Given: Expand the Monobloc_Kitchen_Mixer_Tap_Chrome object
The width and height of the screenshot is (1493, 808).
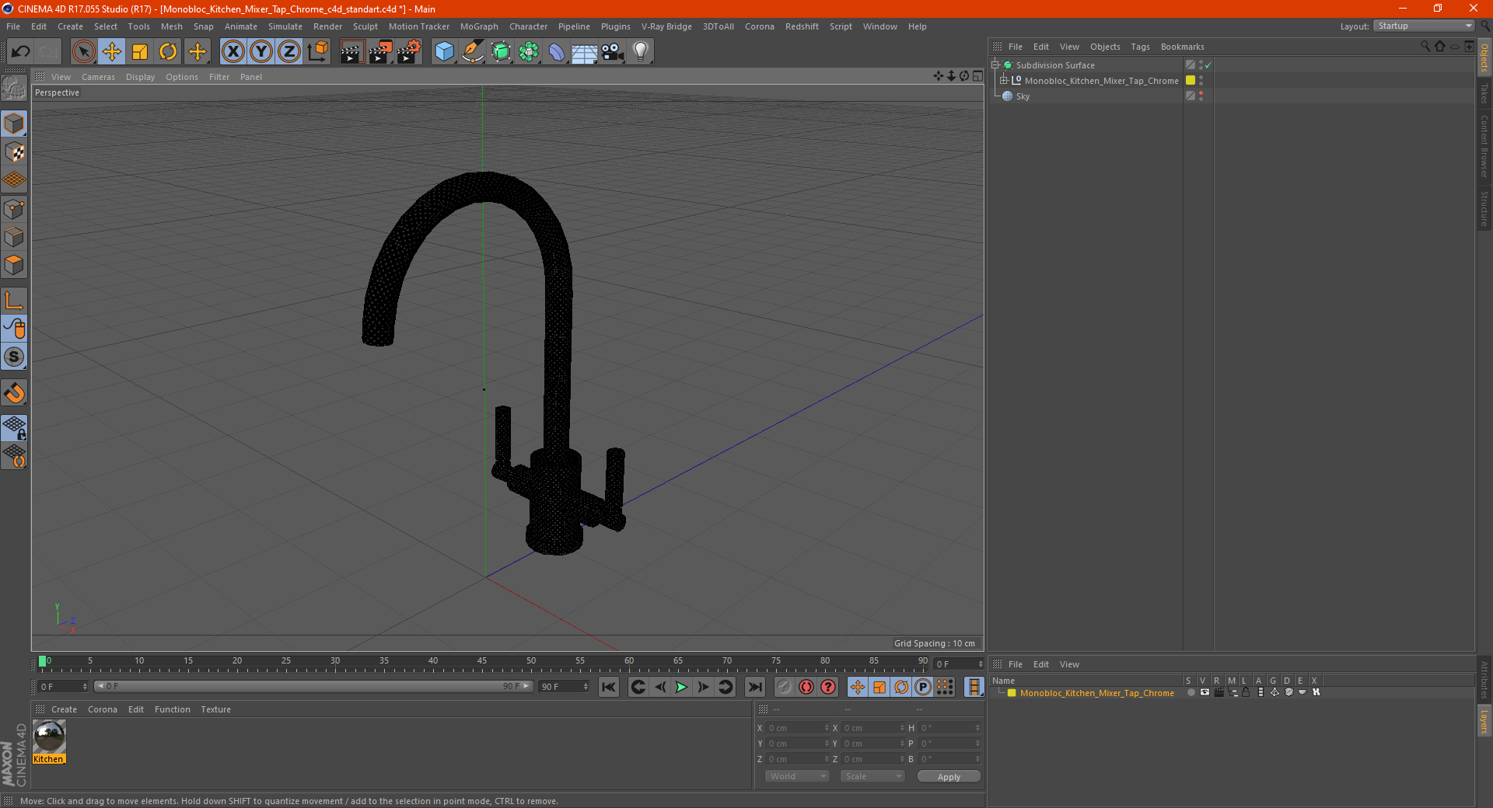Looking at the screenshot, I should (x=1004, y=80).
